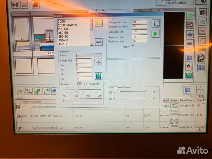Image resolution: width=212 pixels, height=159 pixels.
Task: Click the job table scroll up arrow
Action: (x=204, y=100)
